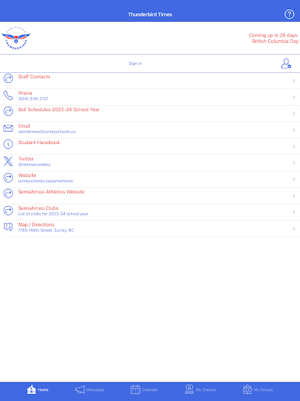Viewport: 300px width, 401px height.
Task: Expand the Phone row chevron
Action: pos(294,97)
